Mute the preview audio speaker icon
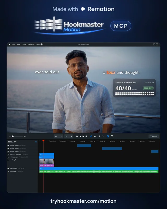 (x=95, y=136)
